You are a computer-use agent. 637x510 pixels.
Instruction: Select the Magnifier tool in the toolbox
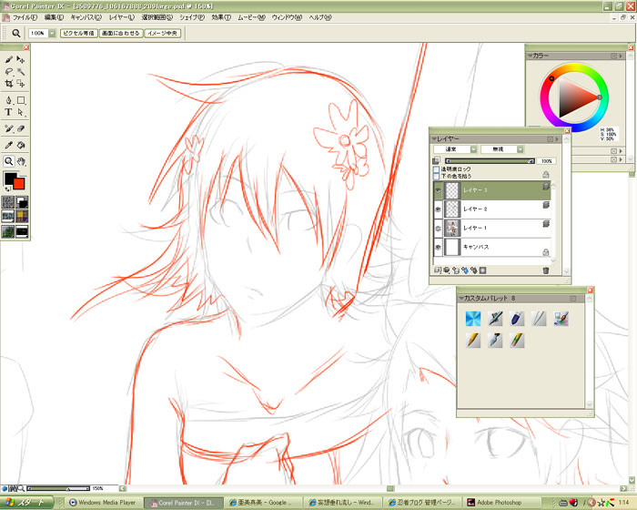[x=9, y=161]
